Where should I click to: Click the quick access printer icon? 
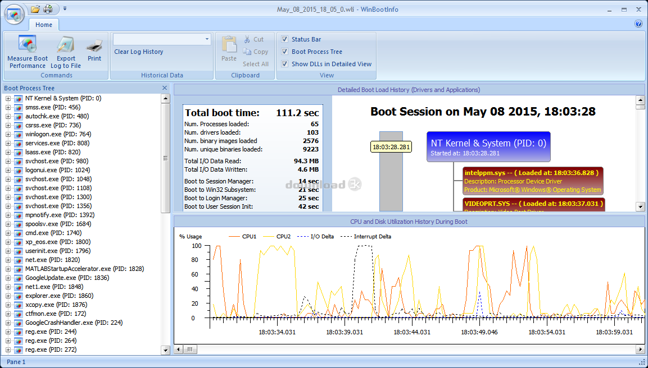(x=48, y=8)
